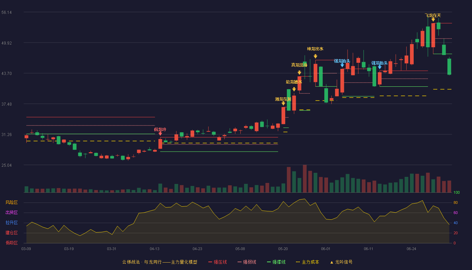The image size is (472, 270).
Task: Click the 建仓区 zone label
Action: (x=11, y=233)
